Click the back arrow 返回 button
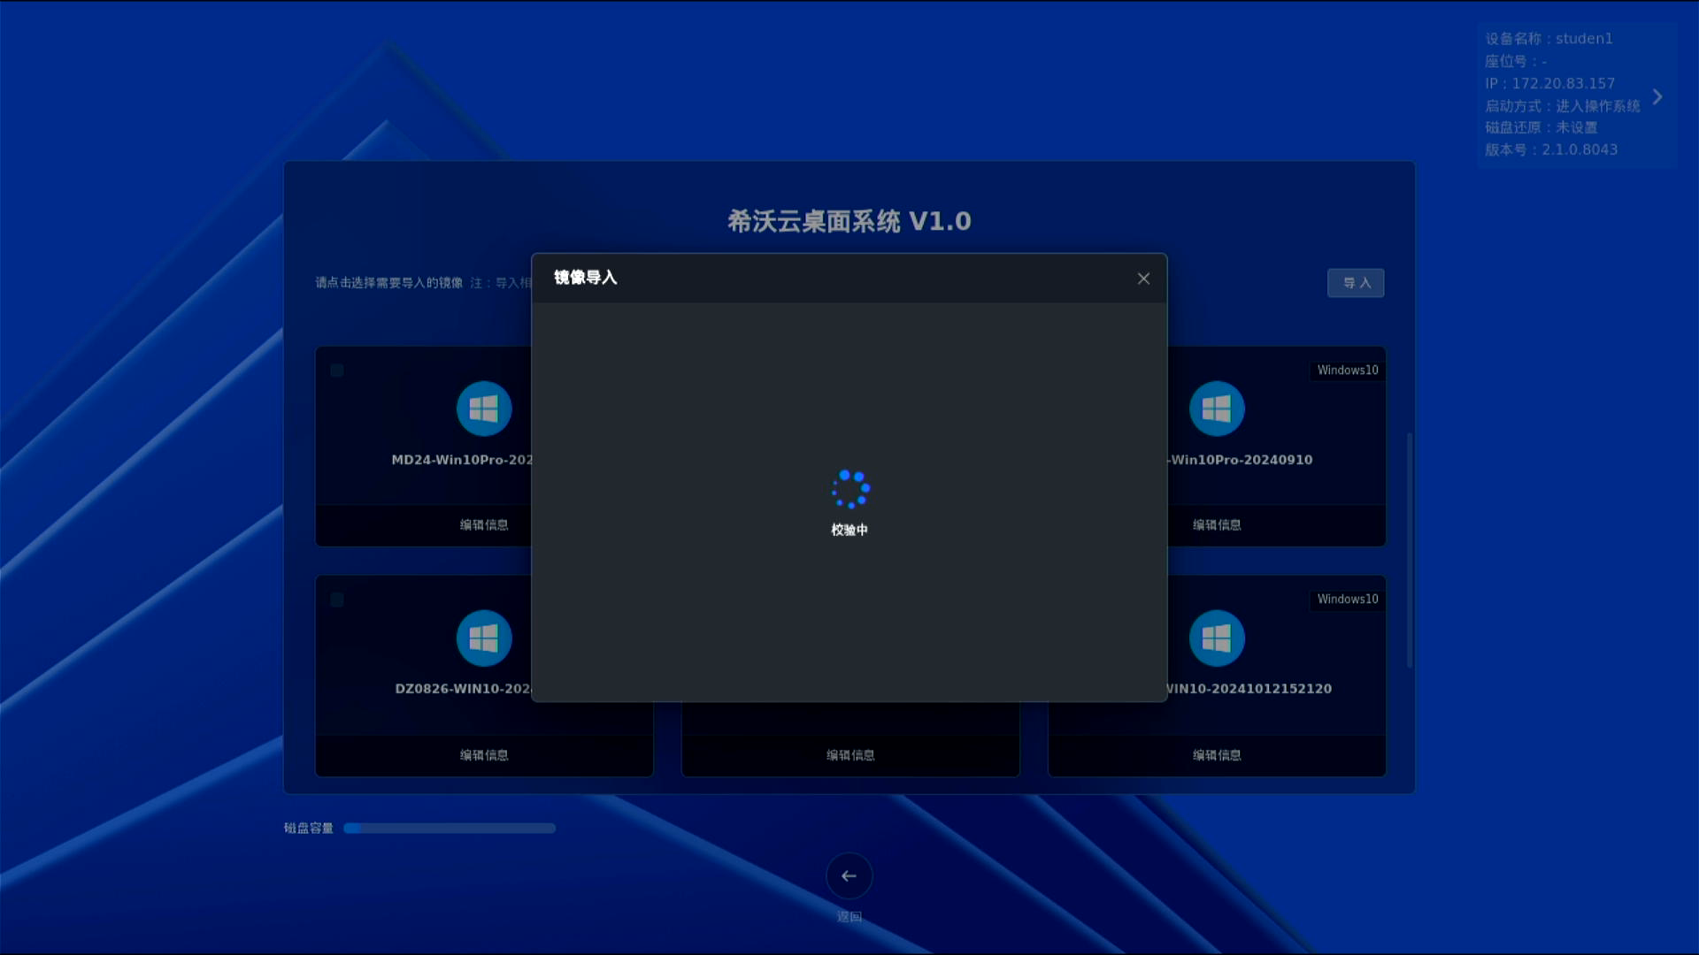Screen dimensions: 1699x955 [849, 875]
